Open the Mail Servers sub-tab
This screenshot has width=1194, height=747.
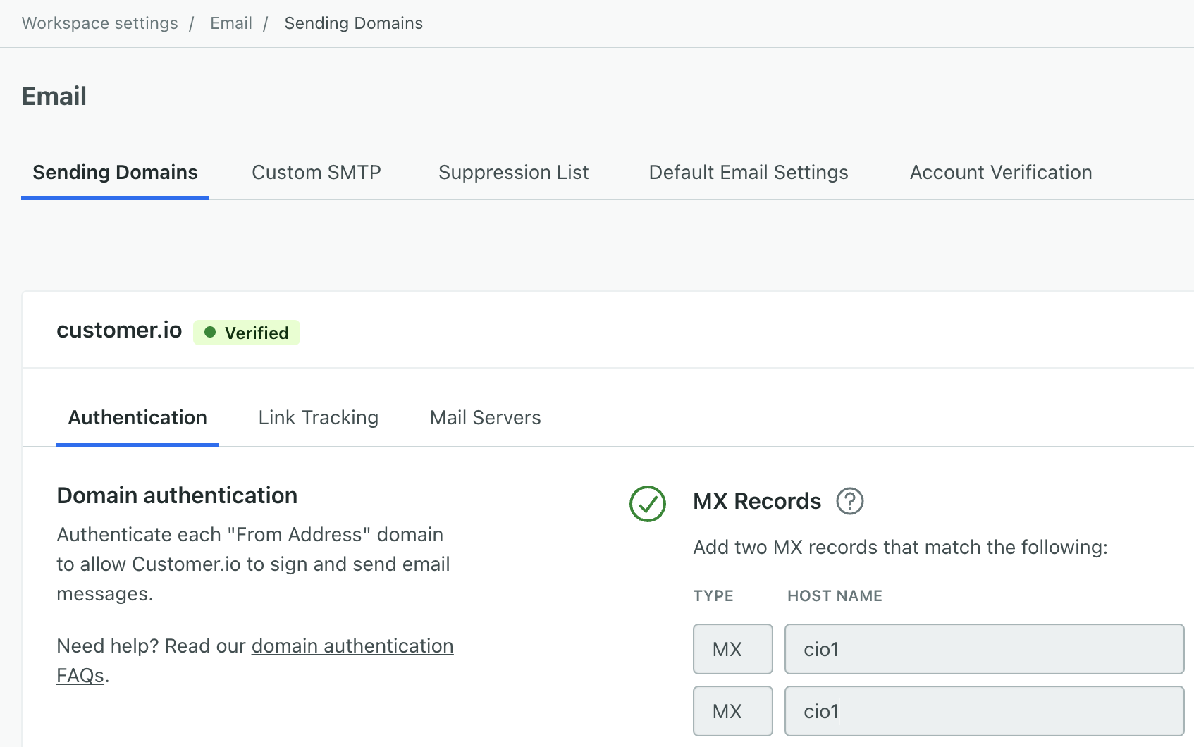485,418
